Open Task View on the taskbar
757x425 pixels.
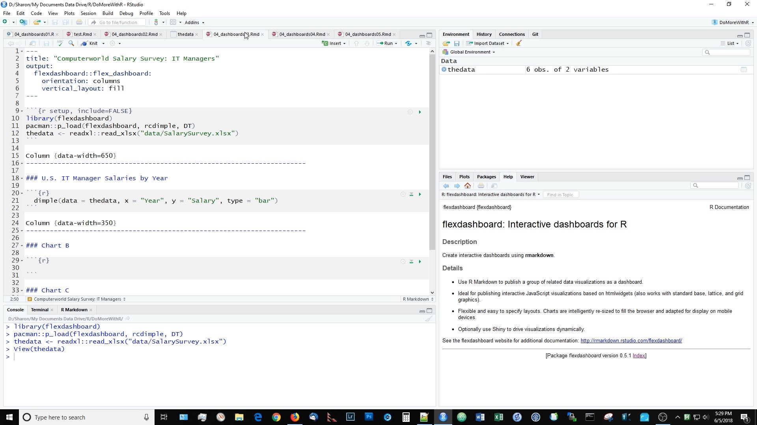pyautogui.click(x=164, y=417)
